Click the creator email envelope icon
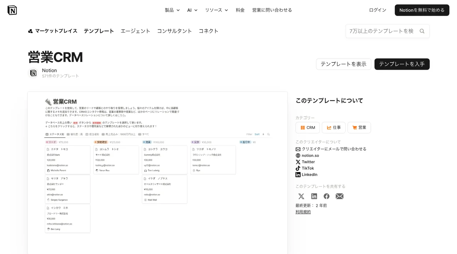The image size is (457, 254). pyautogui.click(x=298, y=149)
